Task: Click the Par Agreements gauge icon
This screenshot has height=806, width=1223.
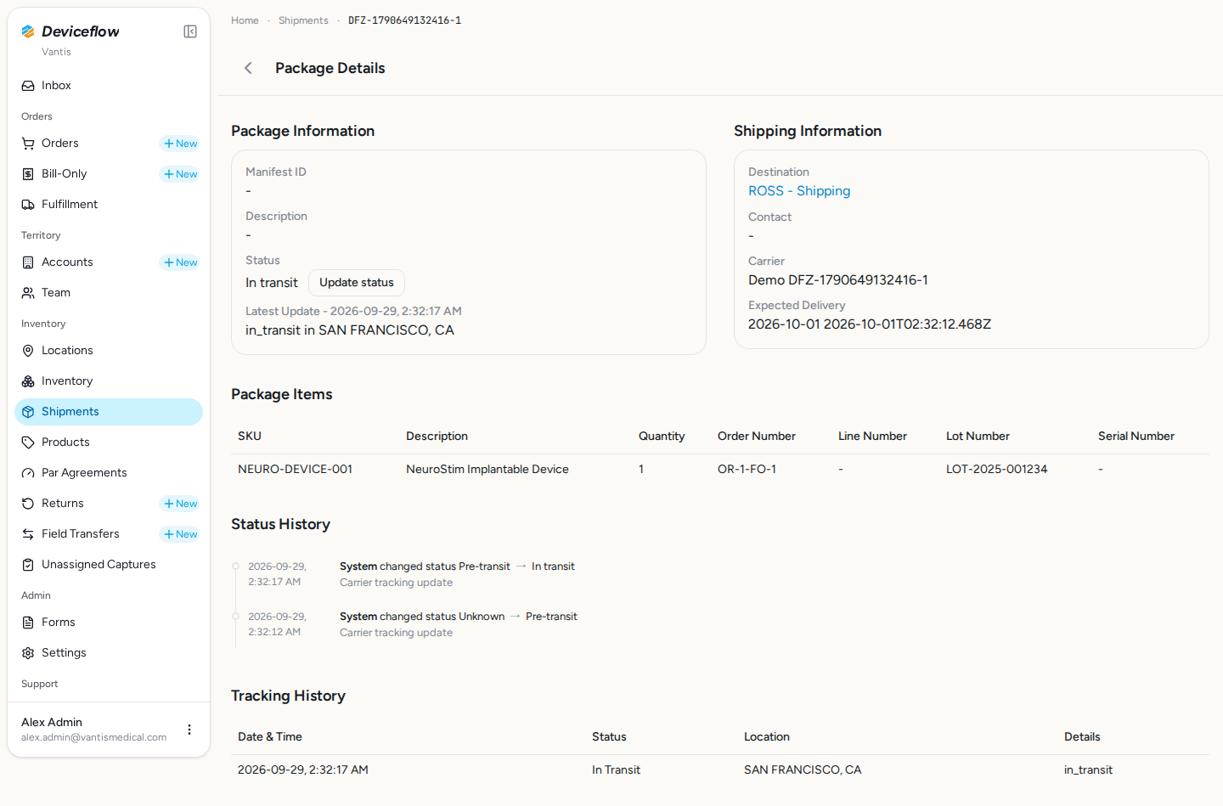Action: (x=28, y=473)
